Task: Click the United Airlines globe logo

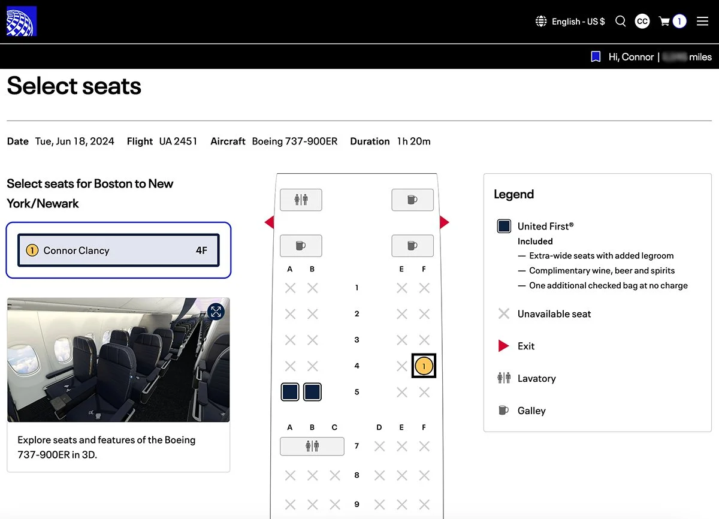Action: click(22, 22)
